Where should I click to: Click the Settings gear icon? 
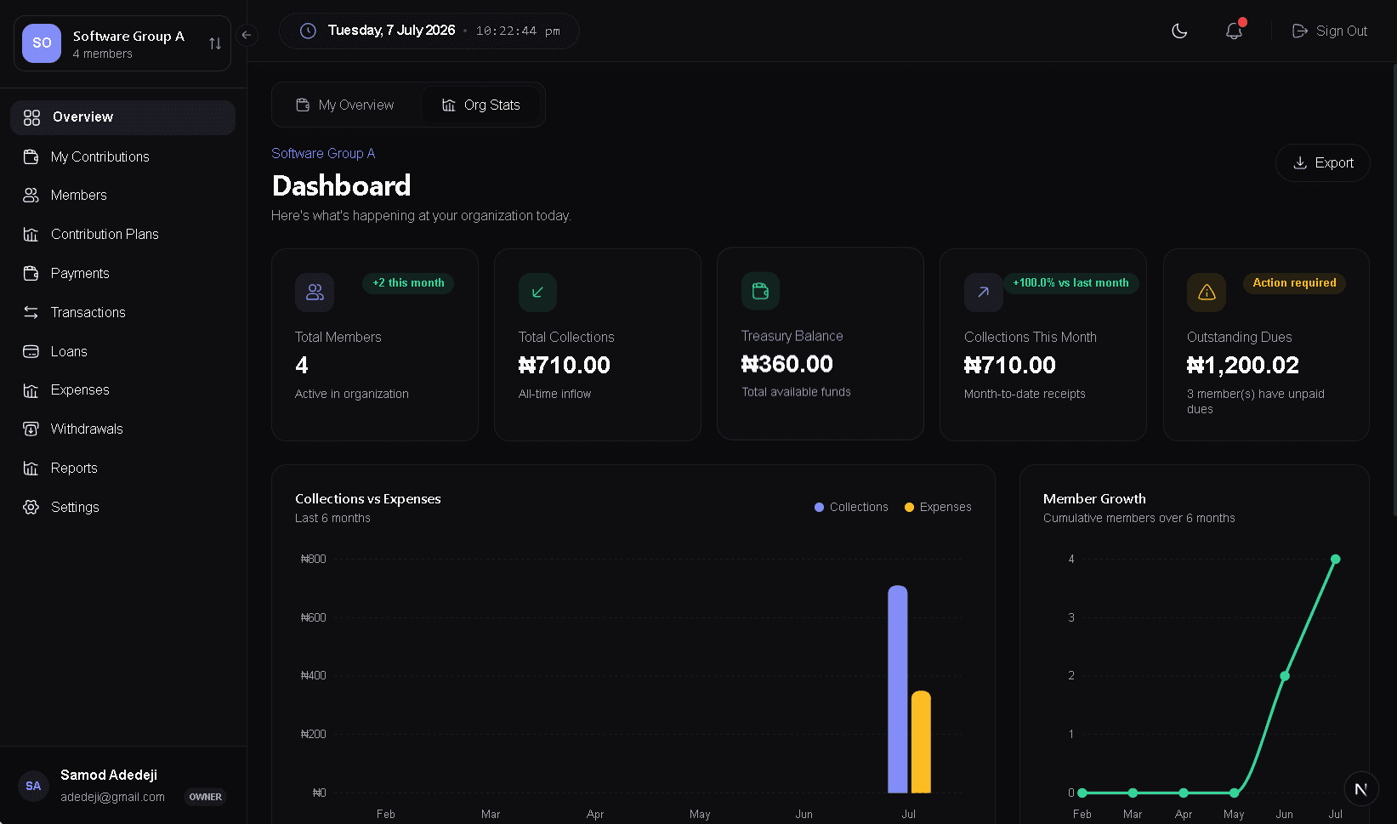click(31, 507)
